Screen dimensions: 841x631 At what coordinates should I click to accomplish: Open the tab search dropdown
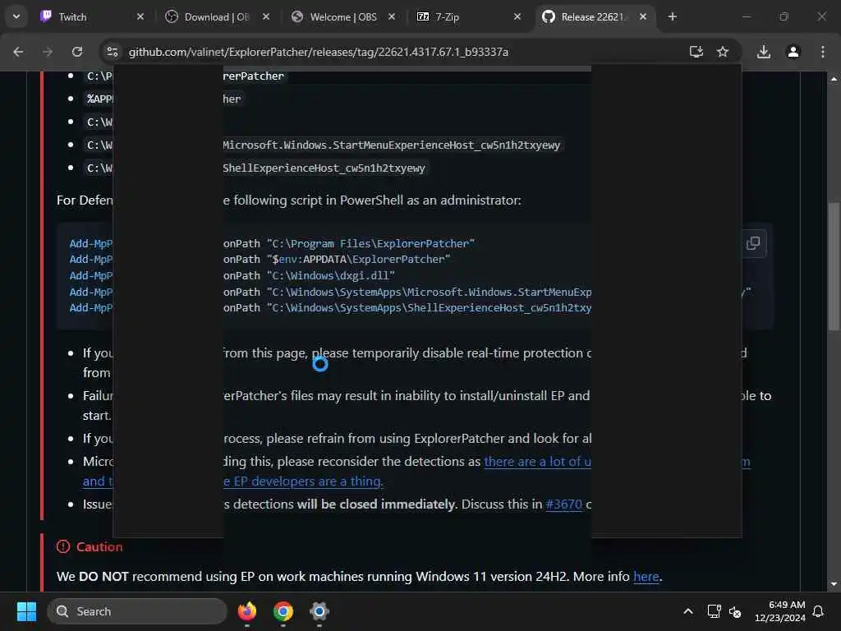tap(16, 16)
